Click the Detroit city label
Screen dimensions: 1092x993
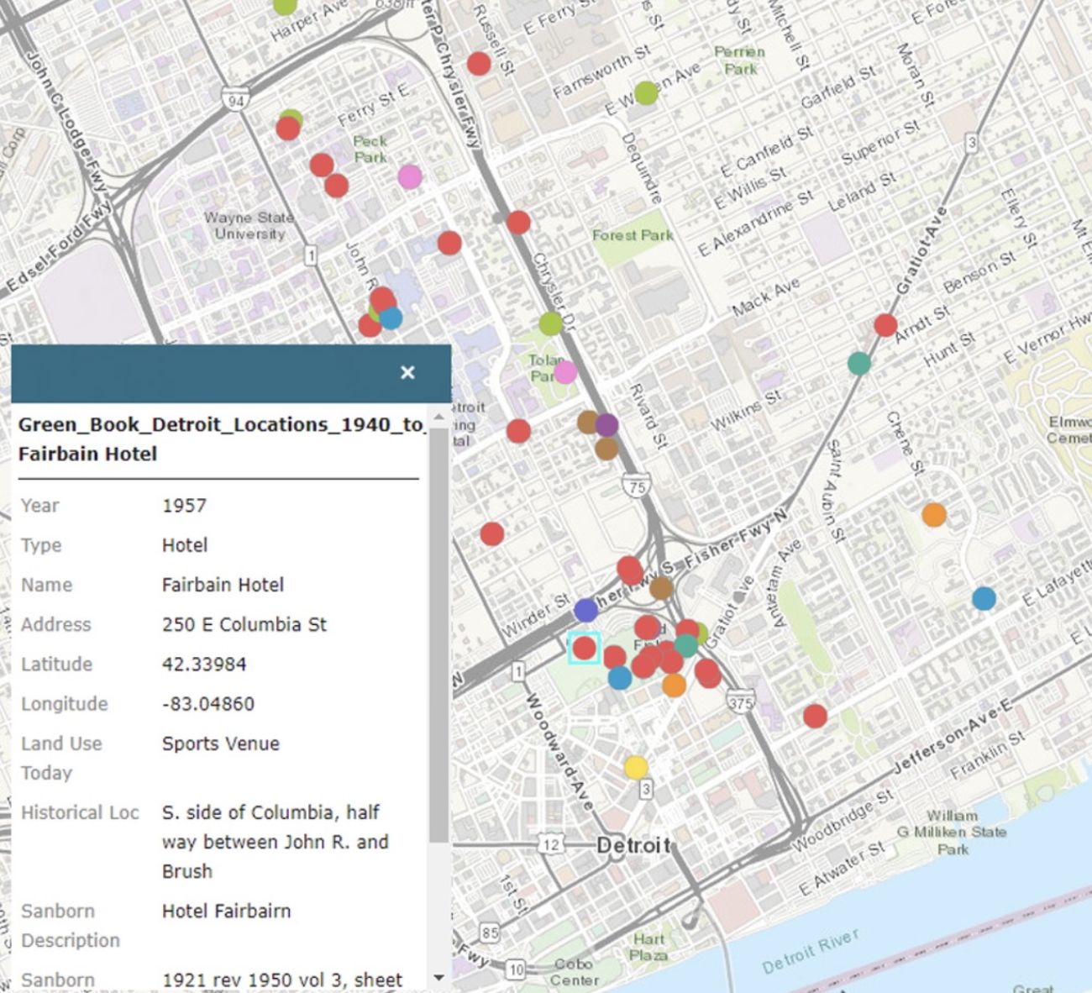click(633, 845)
